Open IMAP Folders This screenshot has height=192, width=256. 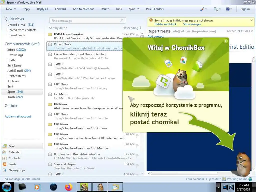[x=154, y=9]
